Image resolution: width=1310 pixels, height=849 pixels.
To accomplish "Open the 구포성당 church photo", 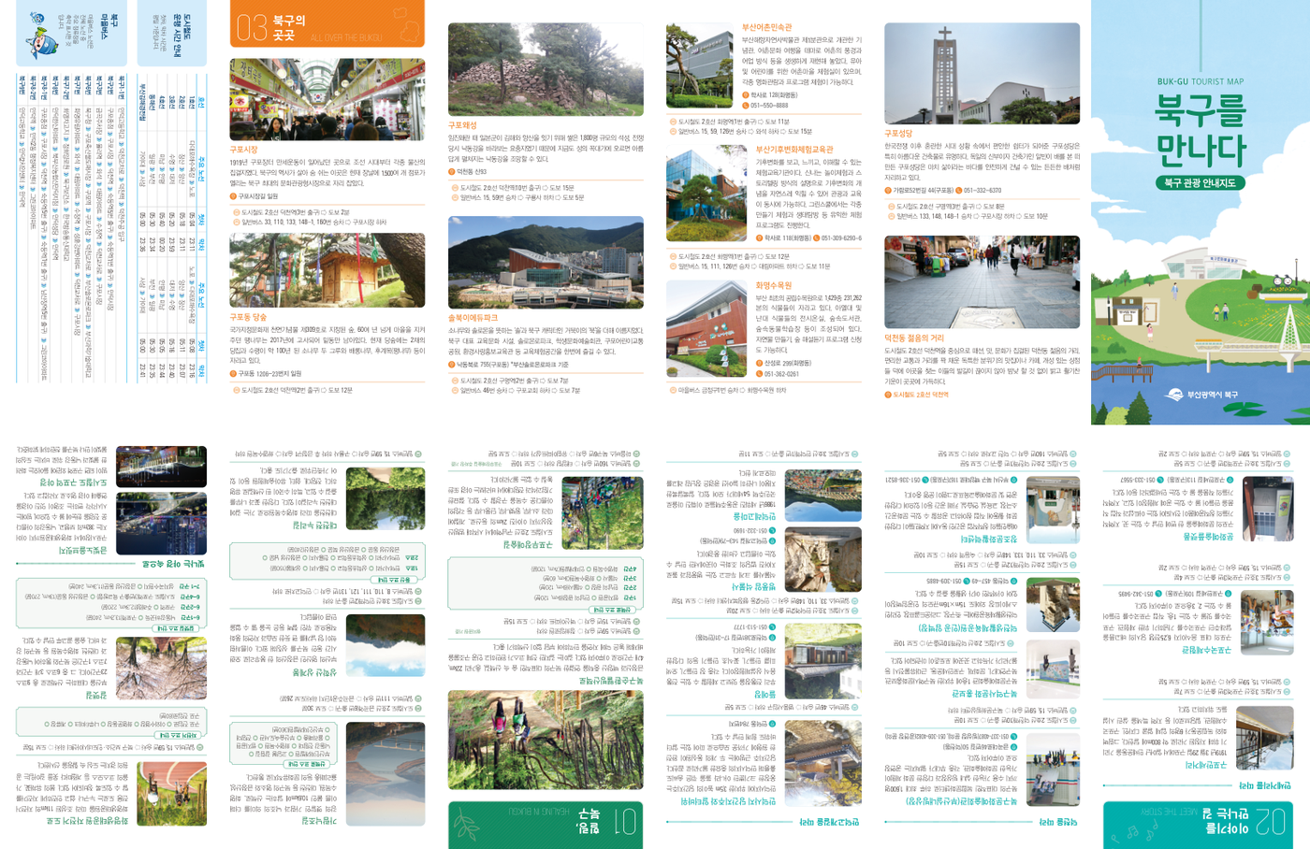I will tap(982, 74).
